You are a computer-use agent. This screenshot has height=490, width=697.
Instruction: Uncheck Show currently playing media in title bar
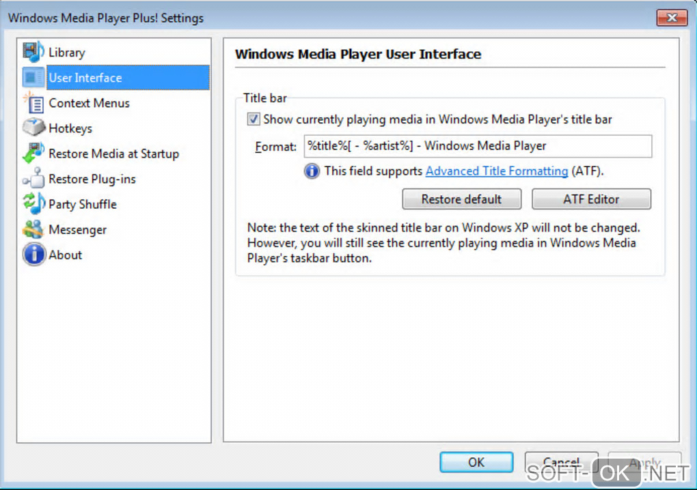[254, 119]
